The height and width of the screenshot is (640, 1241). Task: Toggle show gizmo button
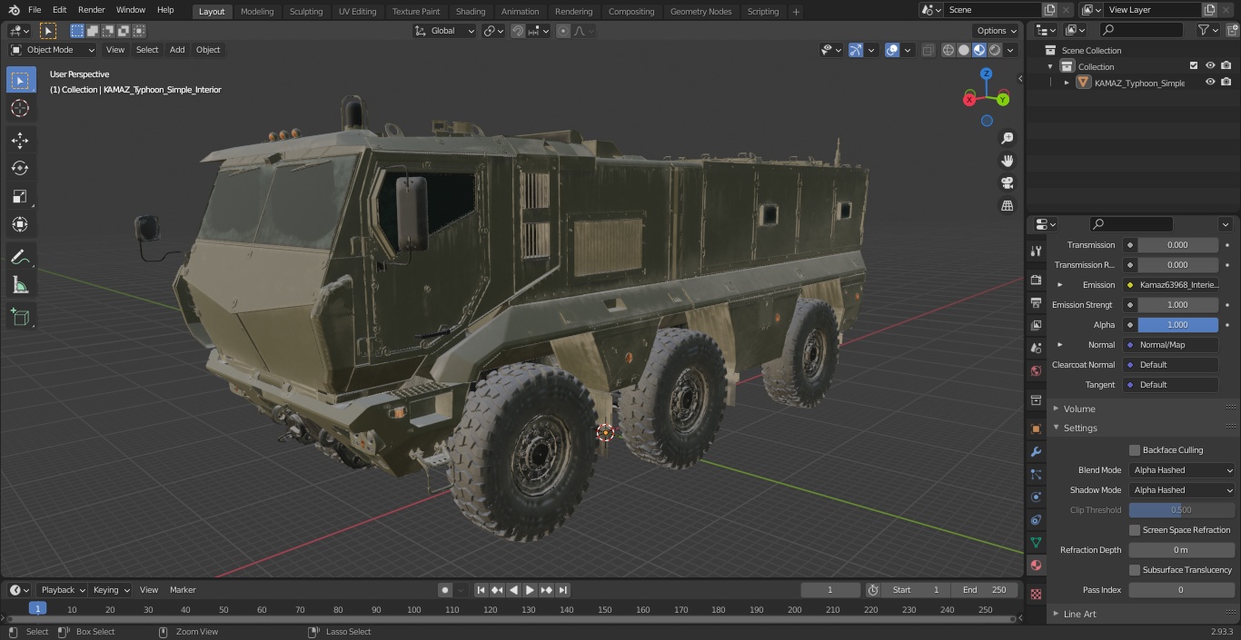(856, 50)
